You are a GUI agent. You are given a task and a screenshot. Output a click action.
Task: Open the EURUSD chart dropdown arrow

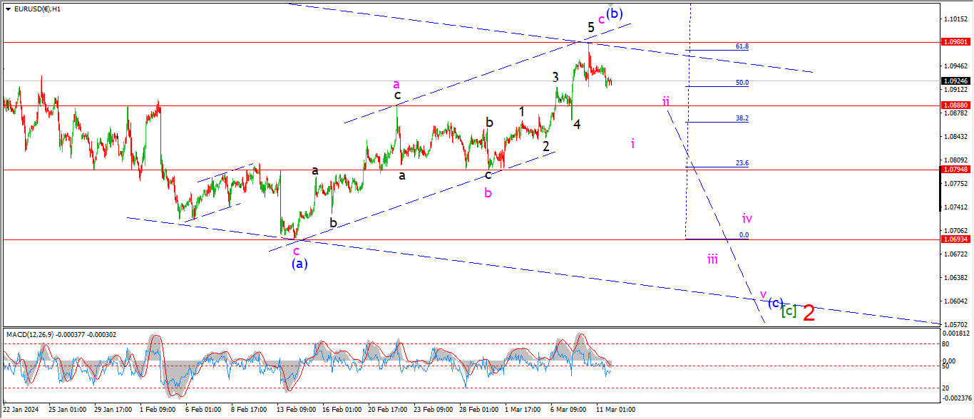8,9
